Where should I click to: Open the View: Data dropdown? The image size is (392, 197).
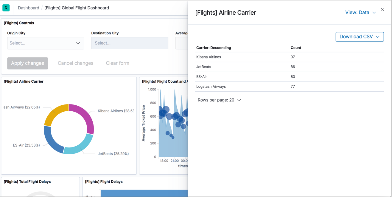click(360, 13)
